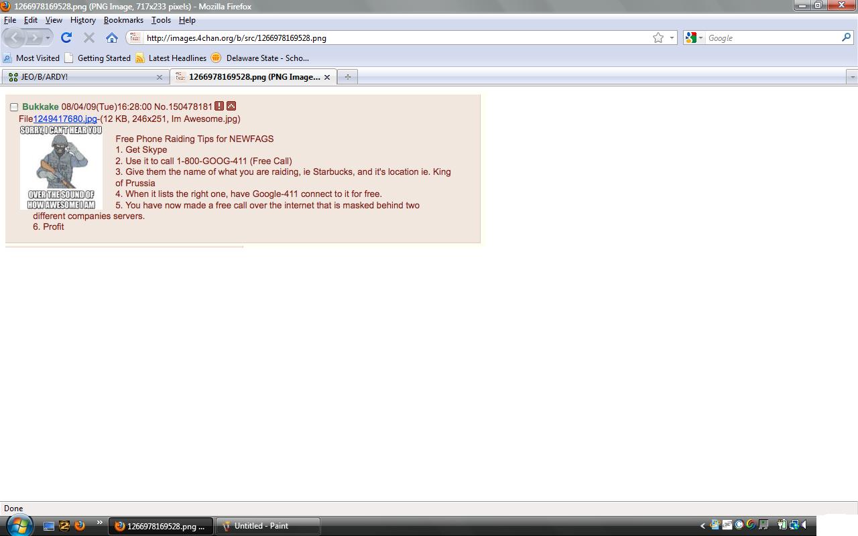This screenshot has height=536, width=858.
Task: Go to the Home page icon
Action: pyautogui.click(x=112, y=38)
